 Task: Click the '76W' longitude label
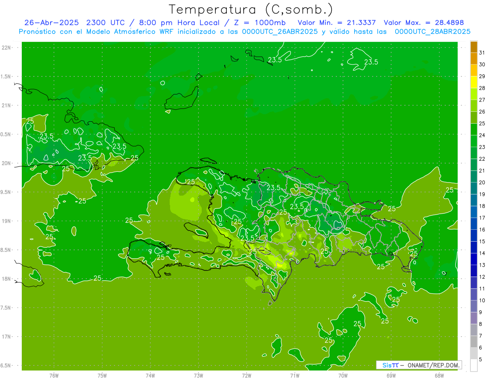coord(54,376)
